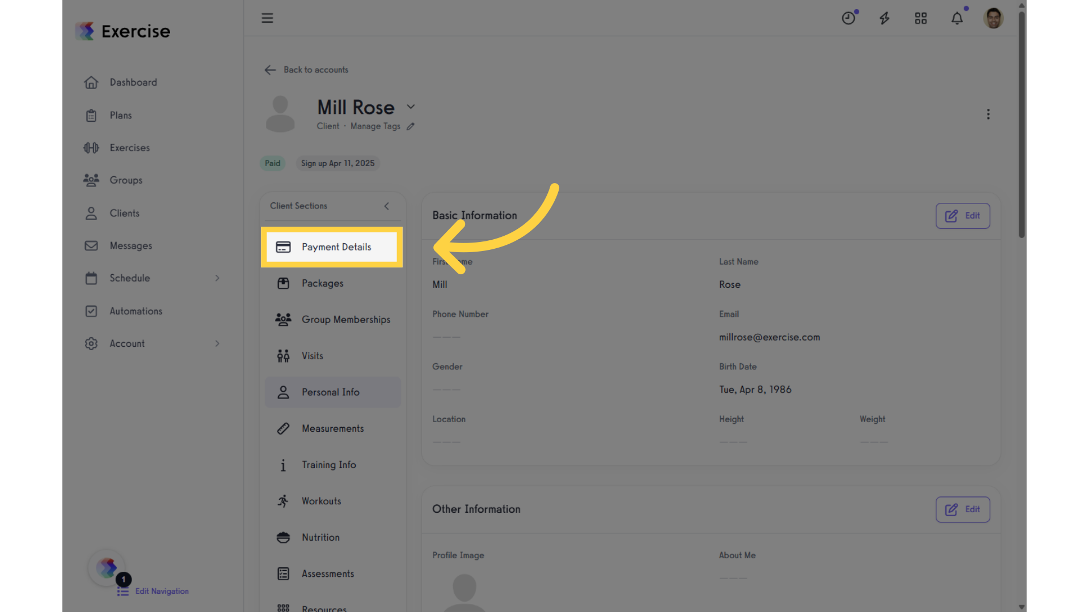
Task: Click the millrose@exercise.com email value
Action: 769,337
